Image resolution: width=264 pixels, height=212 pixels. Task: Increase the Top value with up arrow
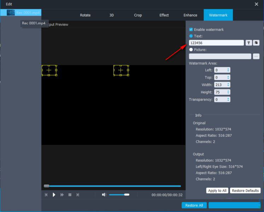(228, 76)
